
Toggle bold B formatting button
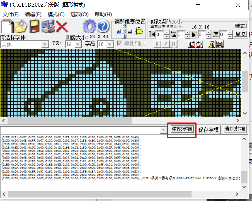[x=157, y=44]
